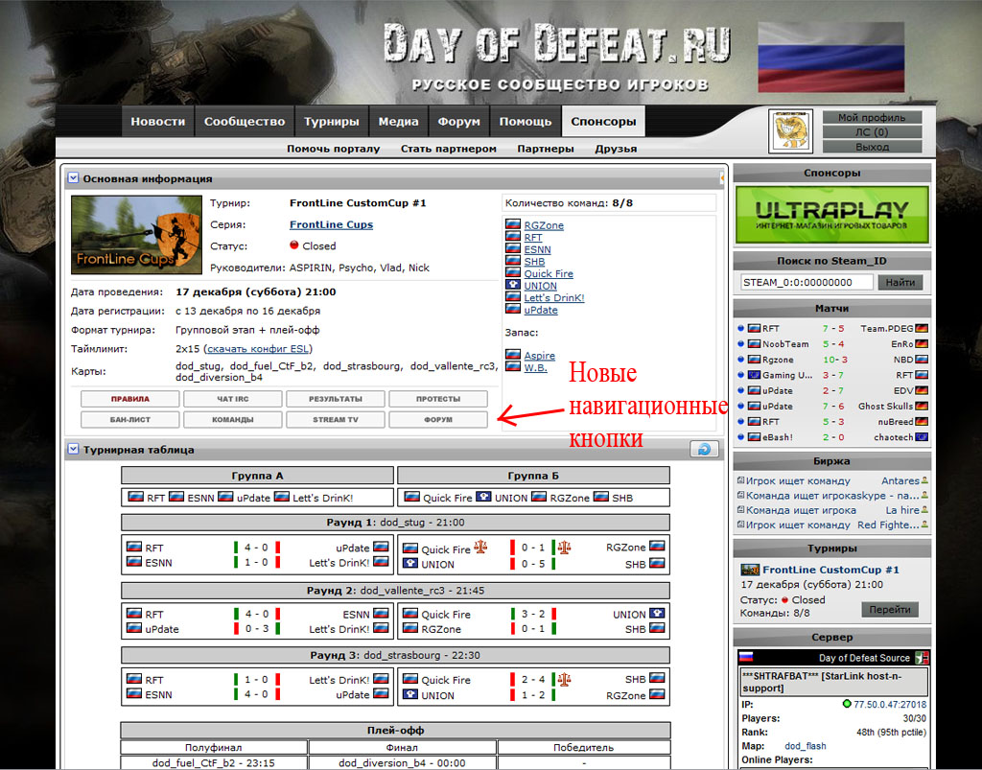Screen dimensions: 982x770
Task: Click the Найти search button
Action: click(900, 282)
